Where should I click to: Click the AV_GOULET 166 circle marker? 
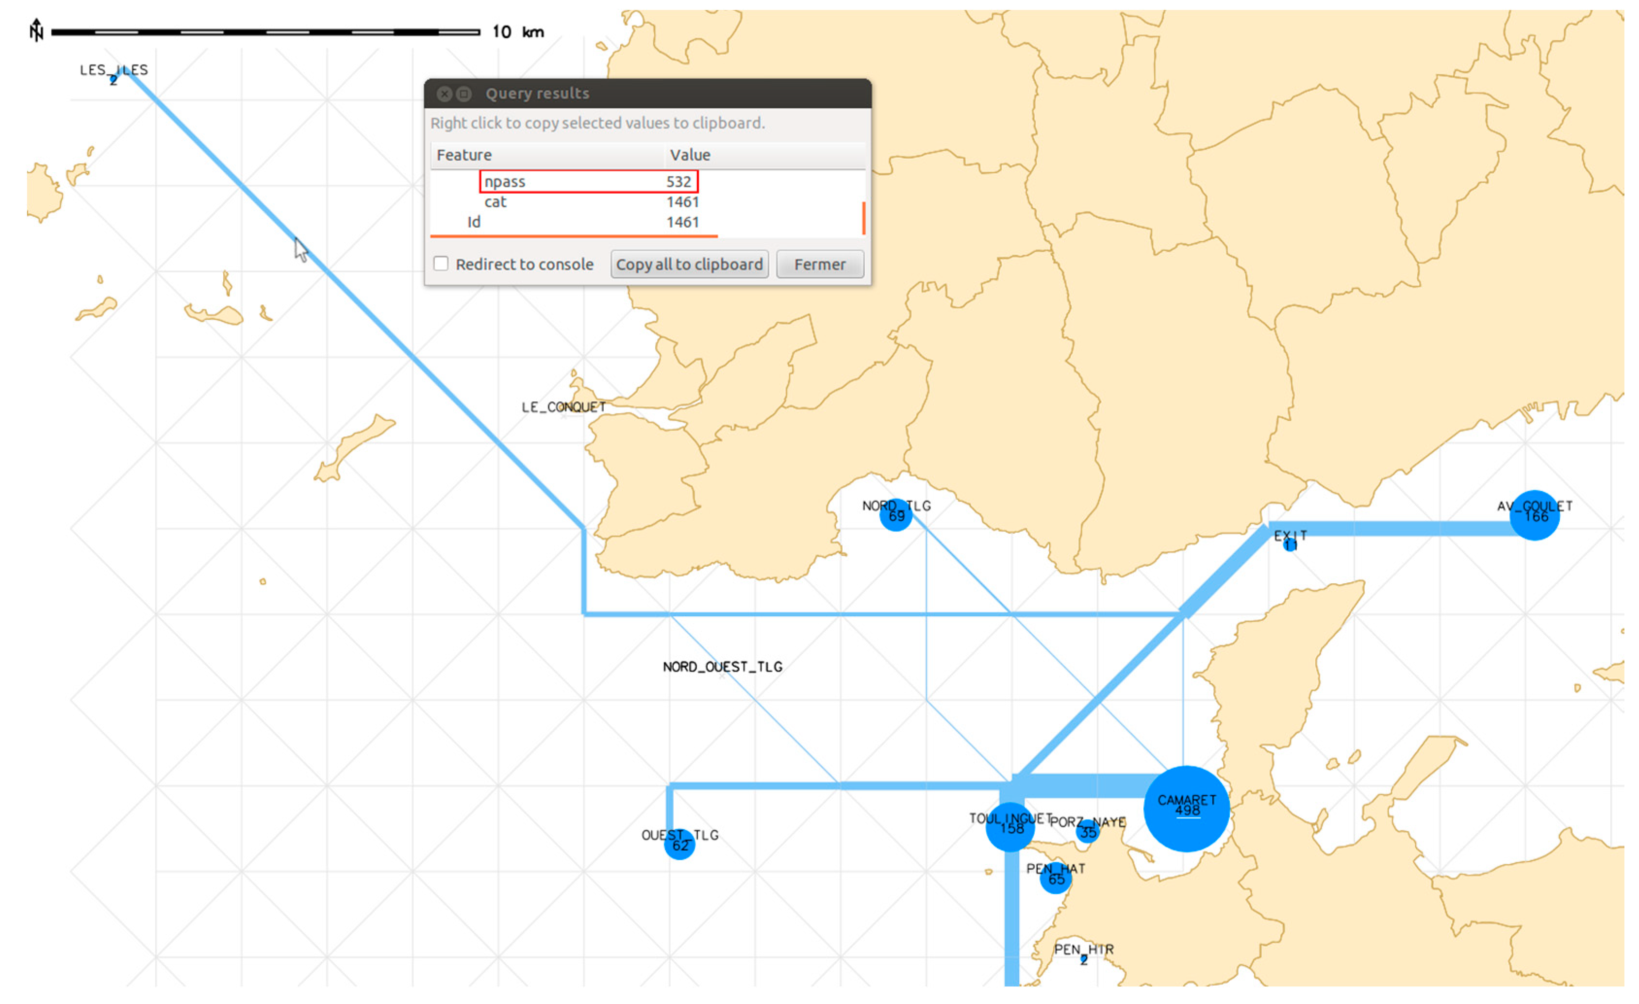1535,516
